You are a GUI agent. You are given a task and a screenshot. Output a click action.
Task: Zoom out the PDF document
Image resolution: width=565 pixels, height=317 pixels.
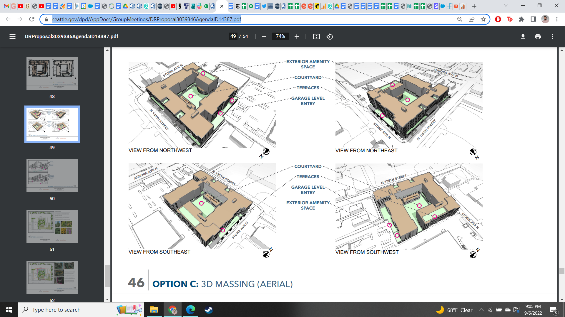point(264,36)
